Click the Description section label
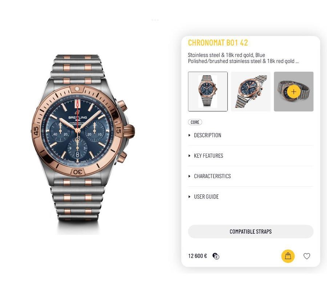327x307 pixels. (207, 135)
